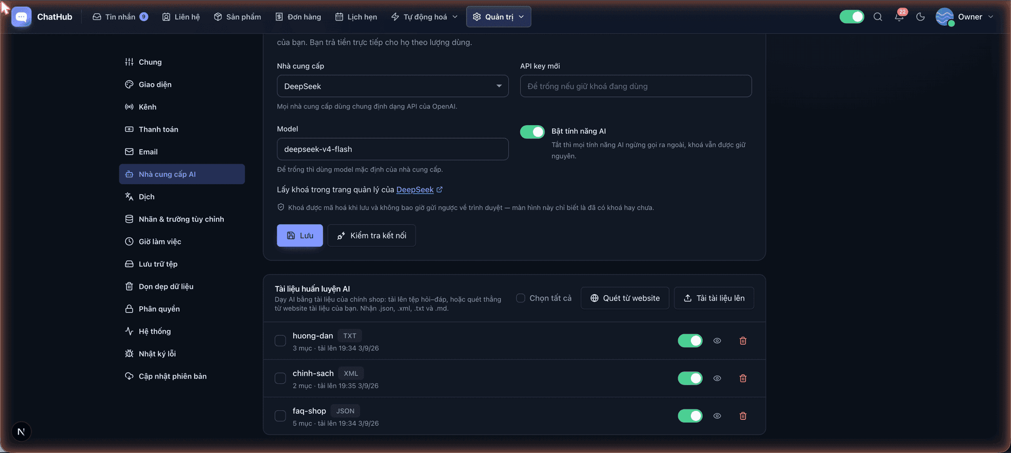
Task: Open Nhãn & trường tùy chỉnh settings
Action: point(182,219)
